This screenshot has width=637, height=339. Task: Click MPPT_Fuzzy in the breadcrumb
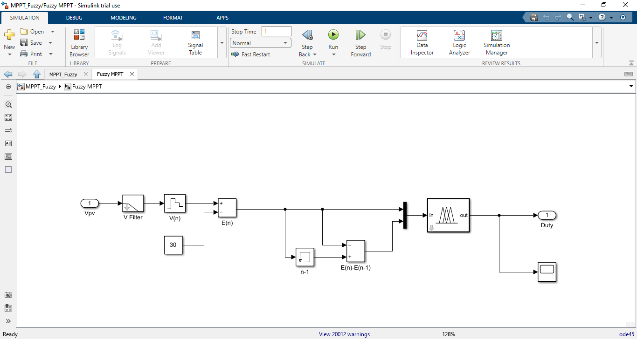click(x=41, y=87)
